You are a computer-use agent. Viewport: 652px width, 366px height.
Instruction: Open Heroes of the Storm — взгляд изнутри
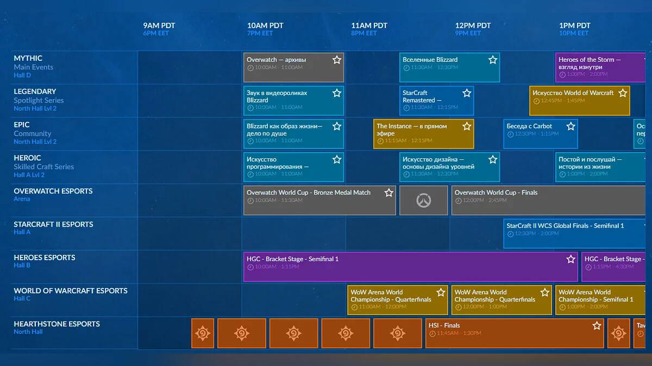tap(600, 67)
